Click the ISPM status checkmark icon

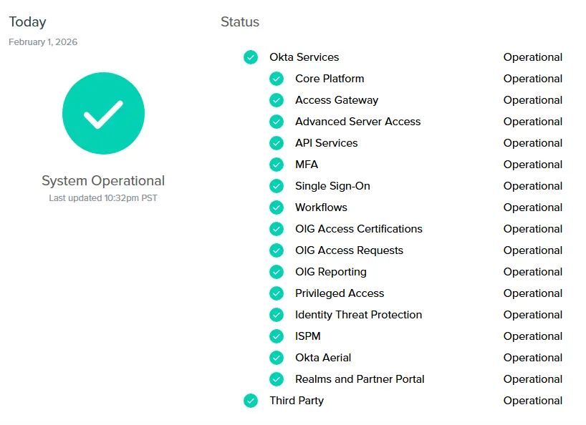pos(277,336)
